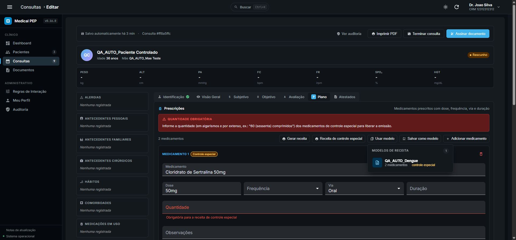516x240 pixels.
Task: Click the 'Sistema operacional' status text
Action: click(x=20, y=236)
